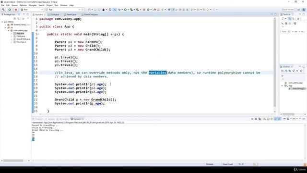The width and height of the screenshot is (307, 173).
Task: Click Remove All Terminated Launches icon in Console
Action: pos(260,119)
